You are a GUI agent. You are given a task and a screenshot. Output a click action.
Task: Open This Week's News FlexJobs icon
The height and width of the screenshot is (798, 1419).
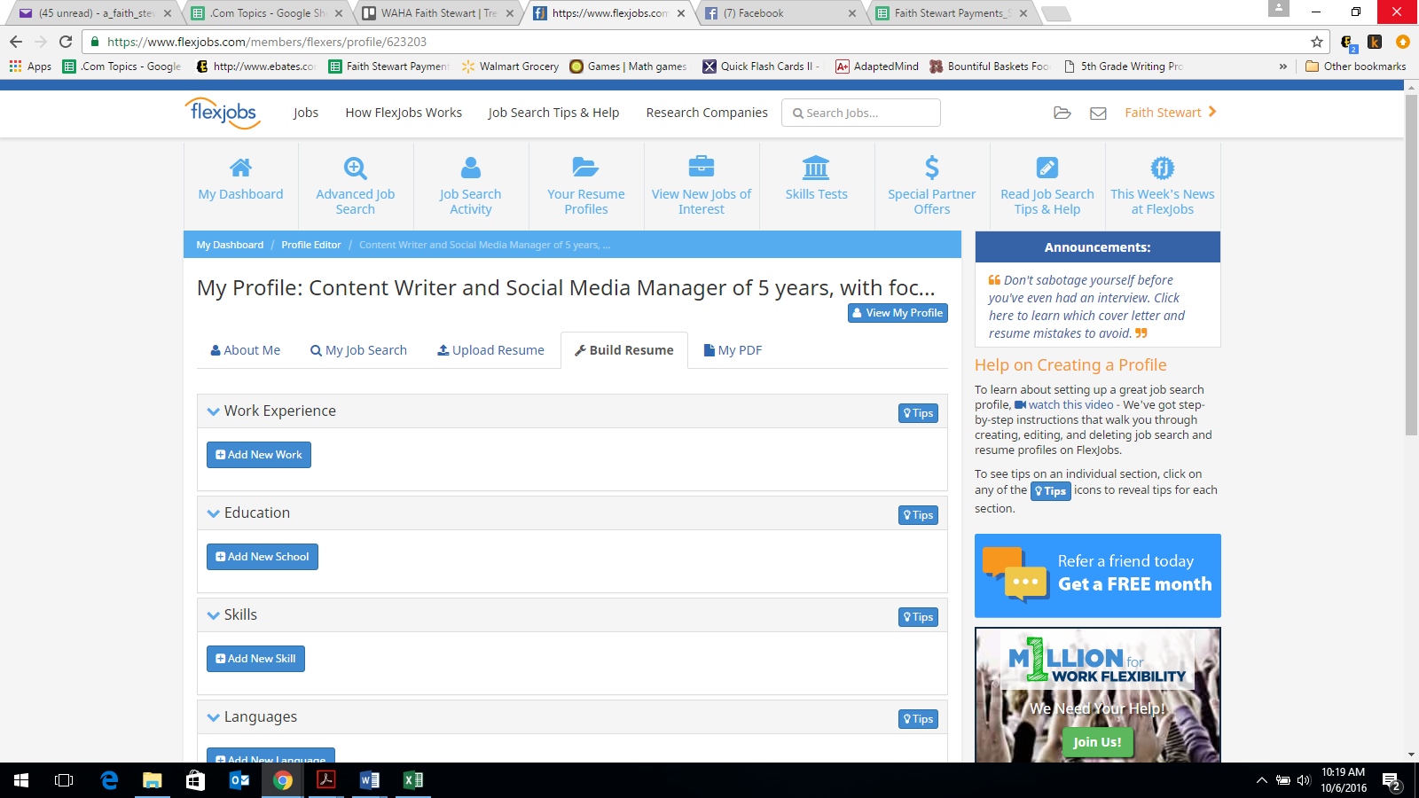point(1163,168)
